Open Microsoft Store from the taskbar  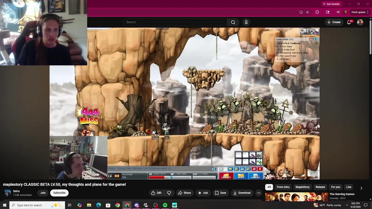(x=108, y=205)
